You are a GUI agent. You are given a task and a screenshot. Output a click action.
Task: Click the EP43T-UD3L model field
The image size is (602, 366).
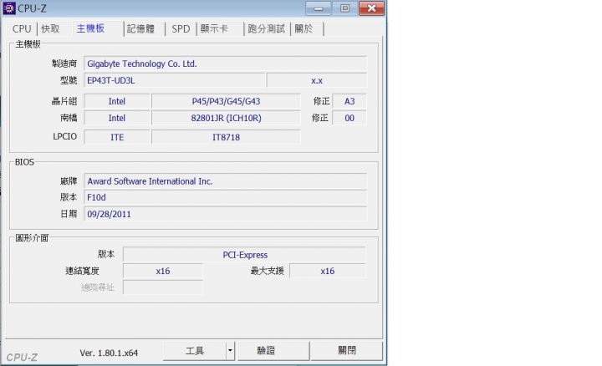(174, 80)
